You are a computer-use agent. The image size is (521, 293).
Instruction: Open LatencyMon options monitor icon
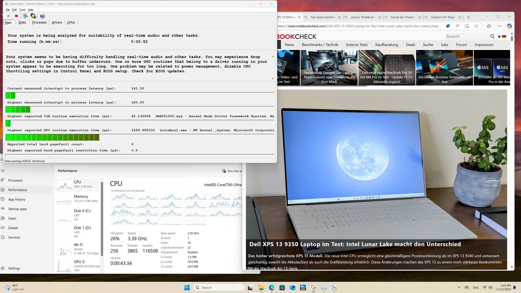26,16
